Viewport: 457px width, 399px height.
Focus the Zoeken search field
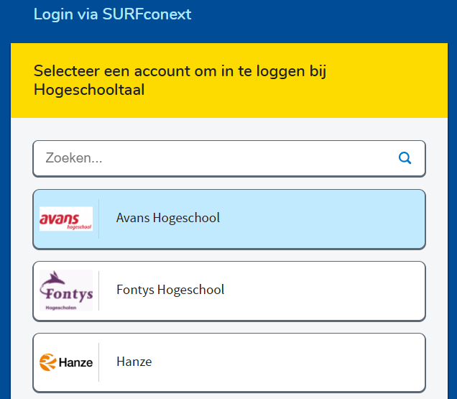pyautogui.click(x=216, y=158)
